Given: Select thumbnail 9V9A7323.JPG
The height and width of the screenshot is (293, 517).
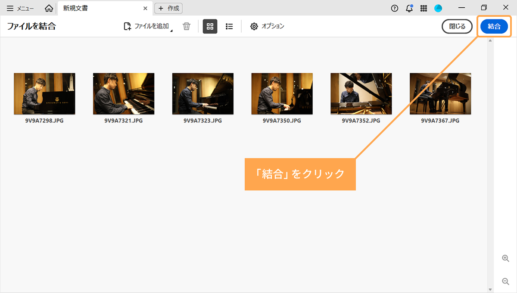Looking at the screenshot, I should 203,94.
